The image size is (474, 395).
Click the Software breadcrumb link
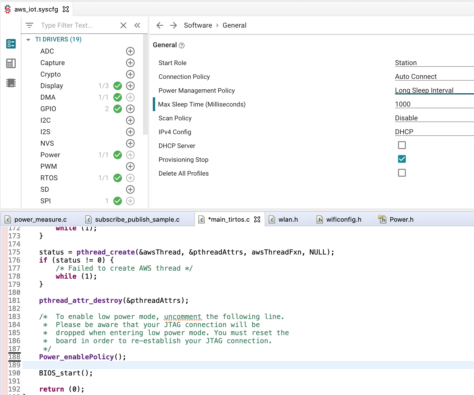pyautogui.click(x=198, y=25)
